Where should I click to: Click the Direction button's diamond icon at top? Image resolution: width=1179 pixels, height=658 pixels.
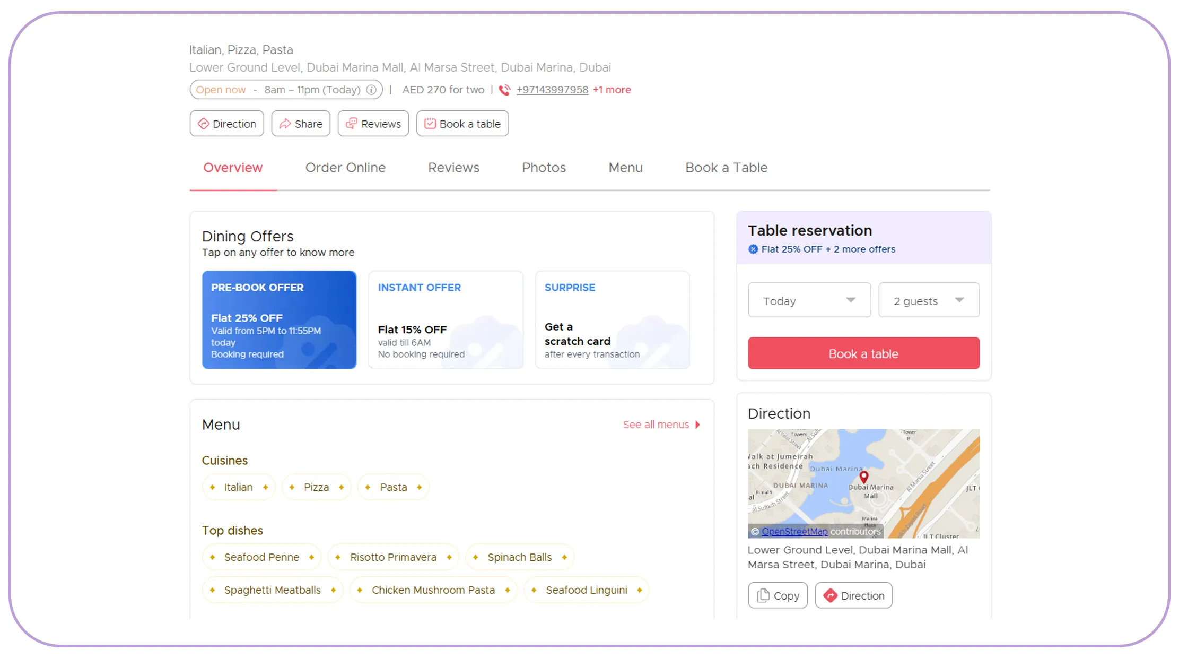tap(203, 124)
